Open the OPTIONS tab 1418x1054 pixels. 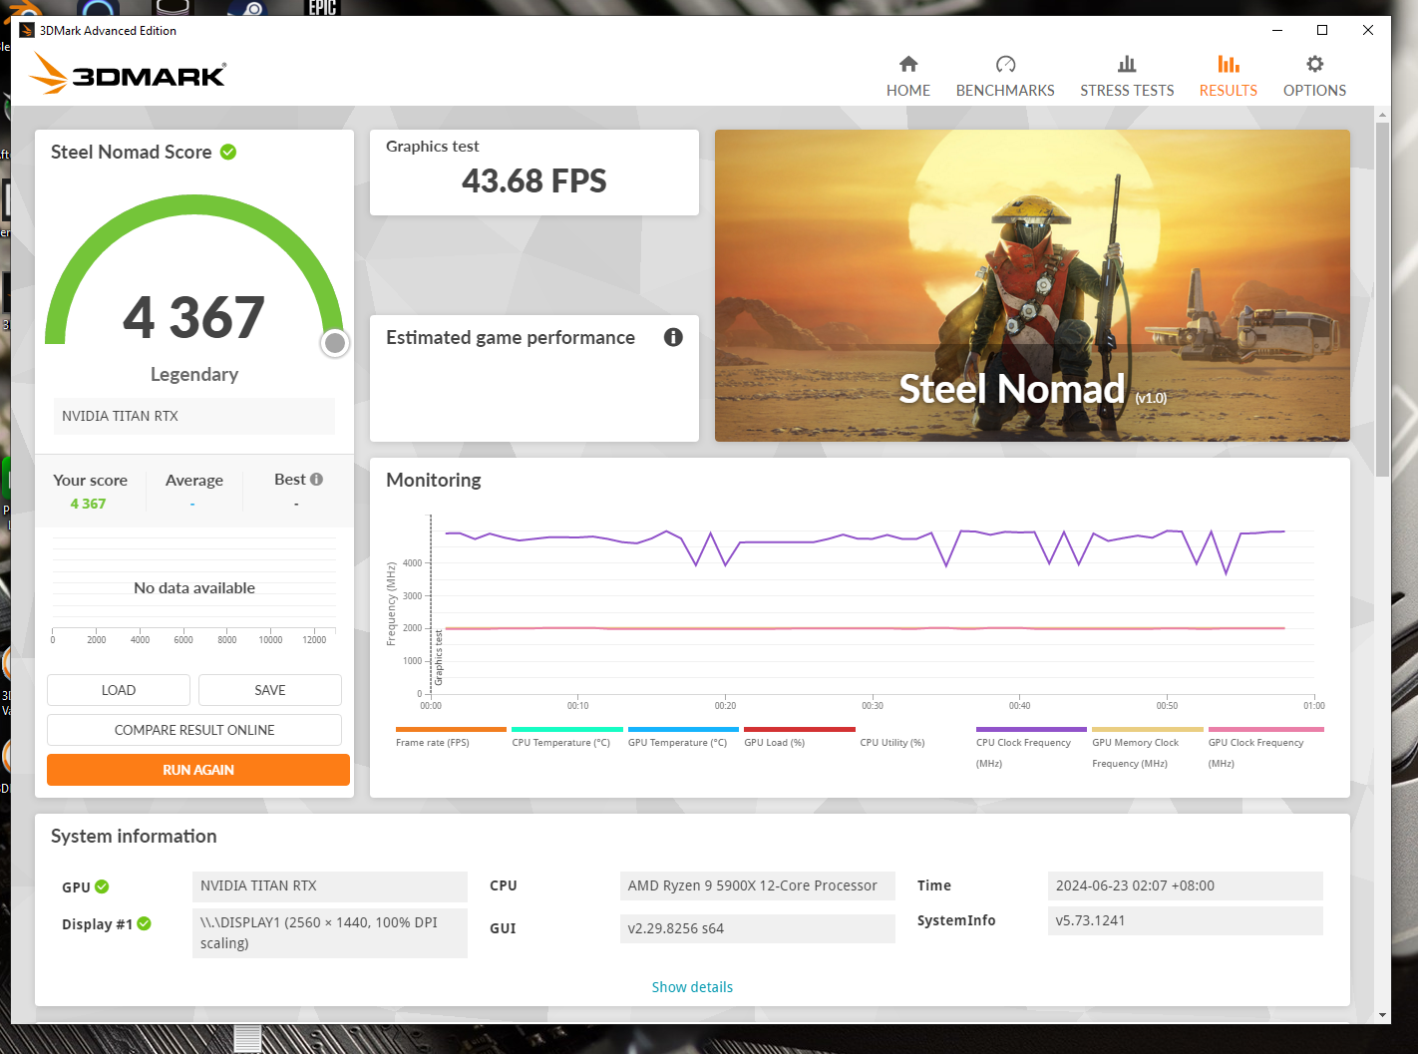pos(1314,77)
